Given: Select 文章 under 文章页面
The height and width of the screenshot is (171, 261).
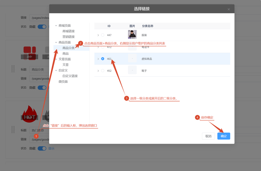Looking at the screenshot, I should 66,65.
